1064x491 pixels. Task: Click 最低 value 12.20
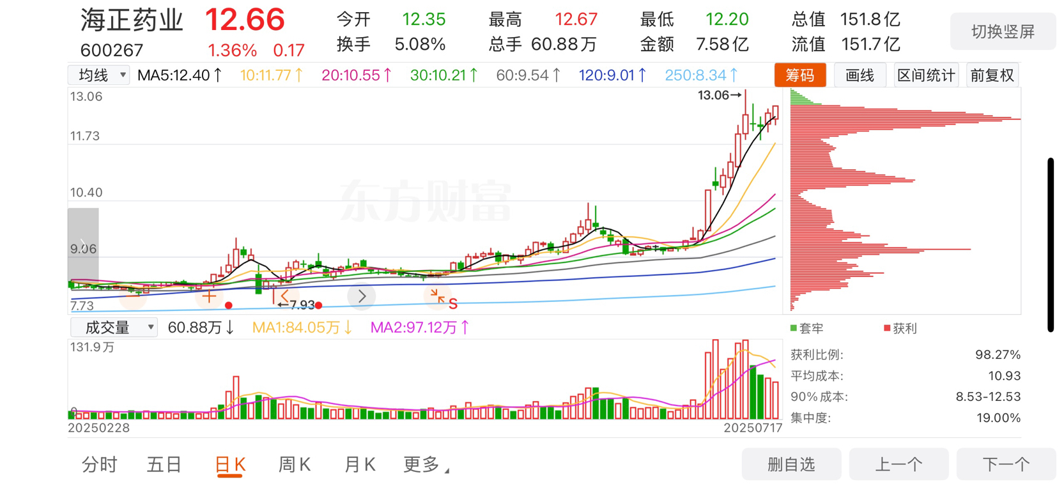click(x=727, y=19)
